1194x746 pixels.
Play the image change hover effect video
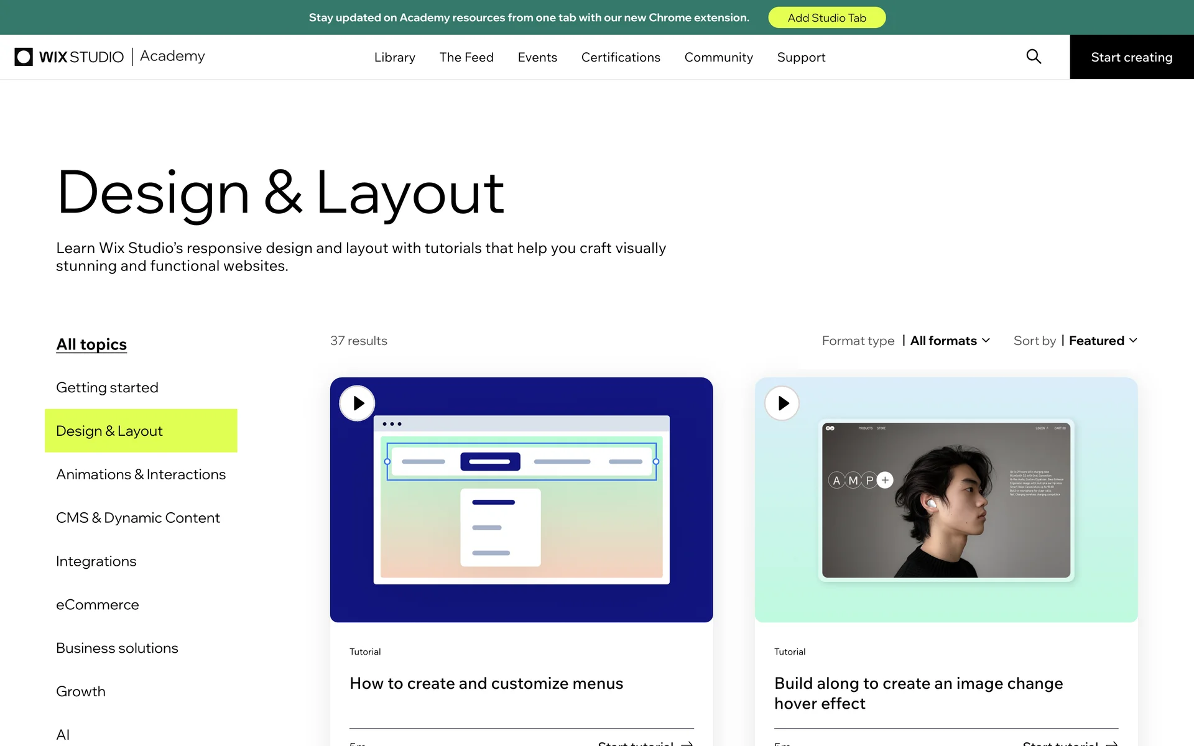click(782, 403)
